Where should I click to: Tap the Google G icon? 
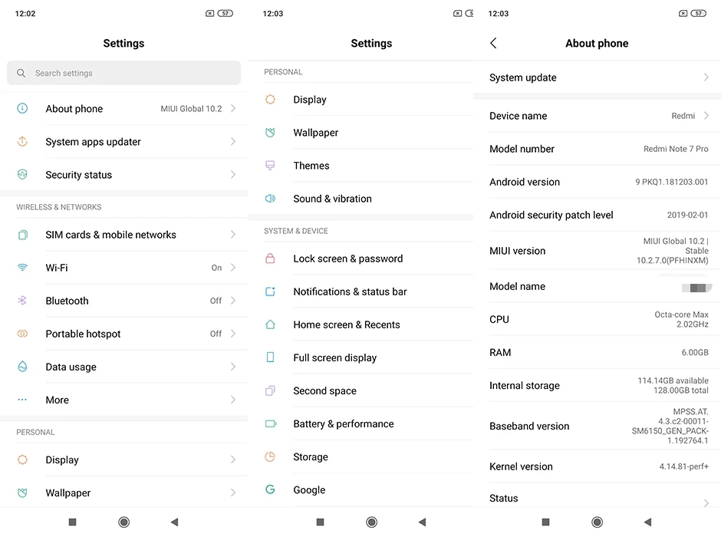[x=270, y=489]
